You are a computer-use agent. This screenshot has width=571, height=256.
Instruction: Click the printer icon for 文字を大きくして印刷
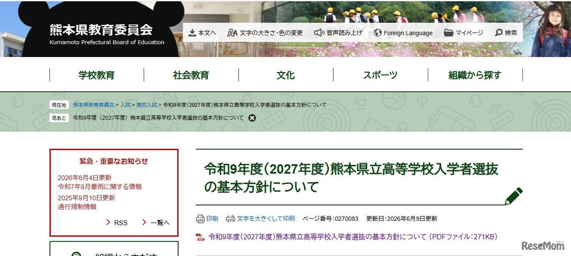pos(231,219)
